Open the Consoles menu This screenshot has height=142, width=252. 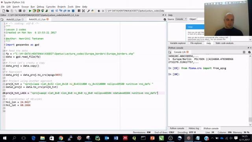click(x=51, y=7)
